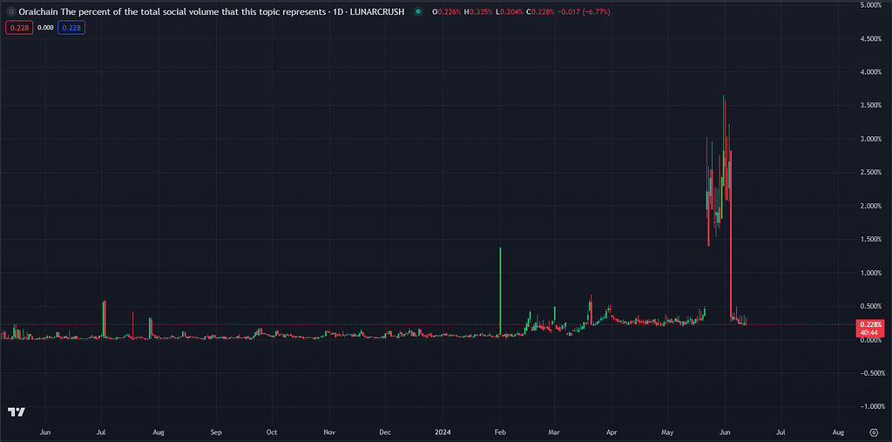The image size is (892, 442).
Task: Click the 2.500% price axis label
Action: (870, 173)
